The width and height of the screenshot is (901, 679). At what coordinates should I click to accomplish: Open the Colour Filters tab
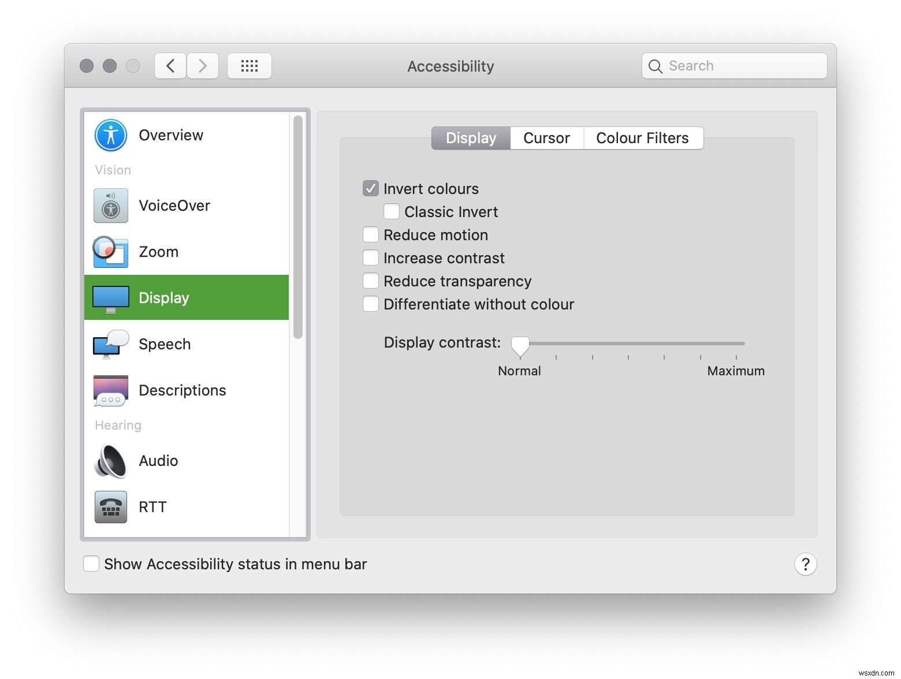[642, 137]
